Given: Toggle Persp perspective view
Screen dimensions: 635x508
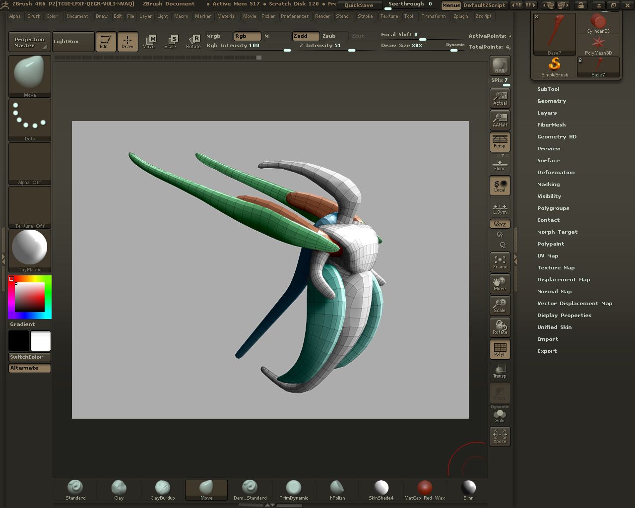Looking at the screenshot, I should point(500,141).
